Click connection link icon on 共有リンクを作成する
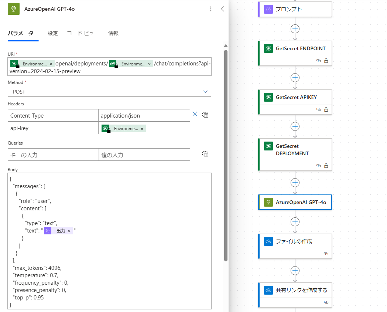Viewport: 387px width, 312px height. pyautogui.click(x=326, y=302)
